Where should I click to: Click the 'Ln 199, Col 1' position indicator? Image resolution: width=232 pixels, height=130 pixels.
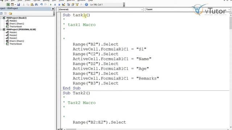96,5
